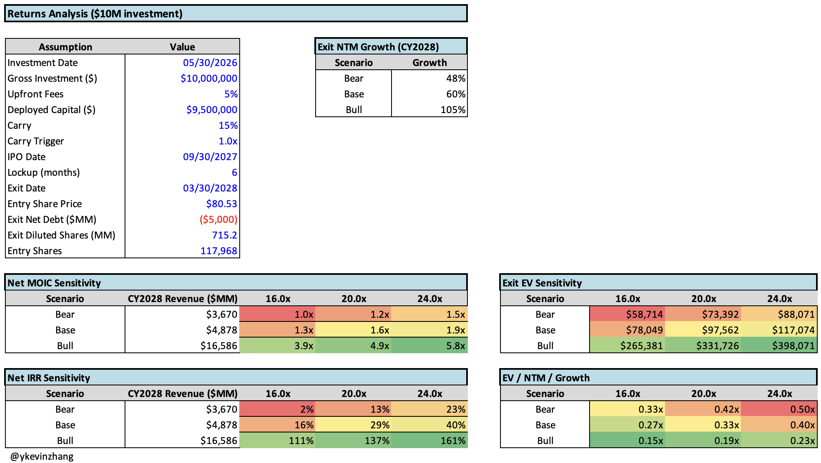Select the Investment Date value 05/30/2026

pos(182,63)
